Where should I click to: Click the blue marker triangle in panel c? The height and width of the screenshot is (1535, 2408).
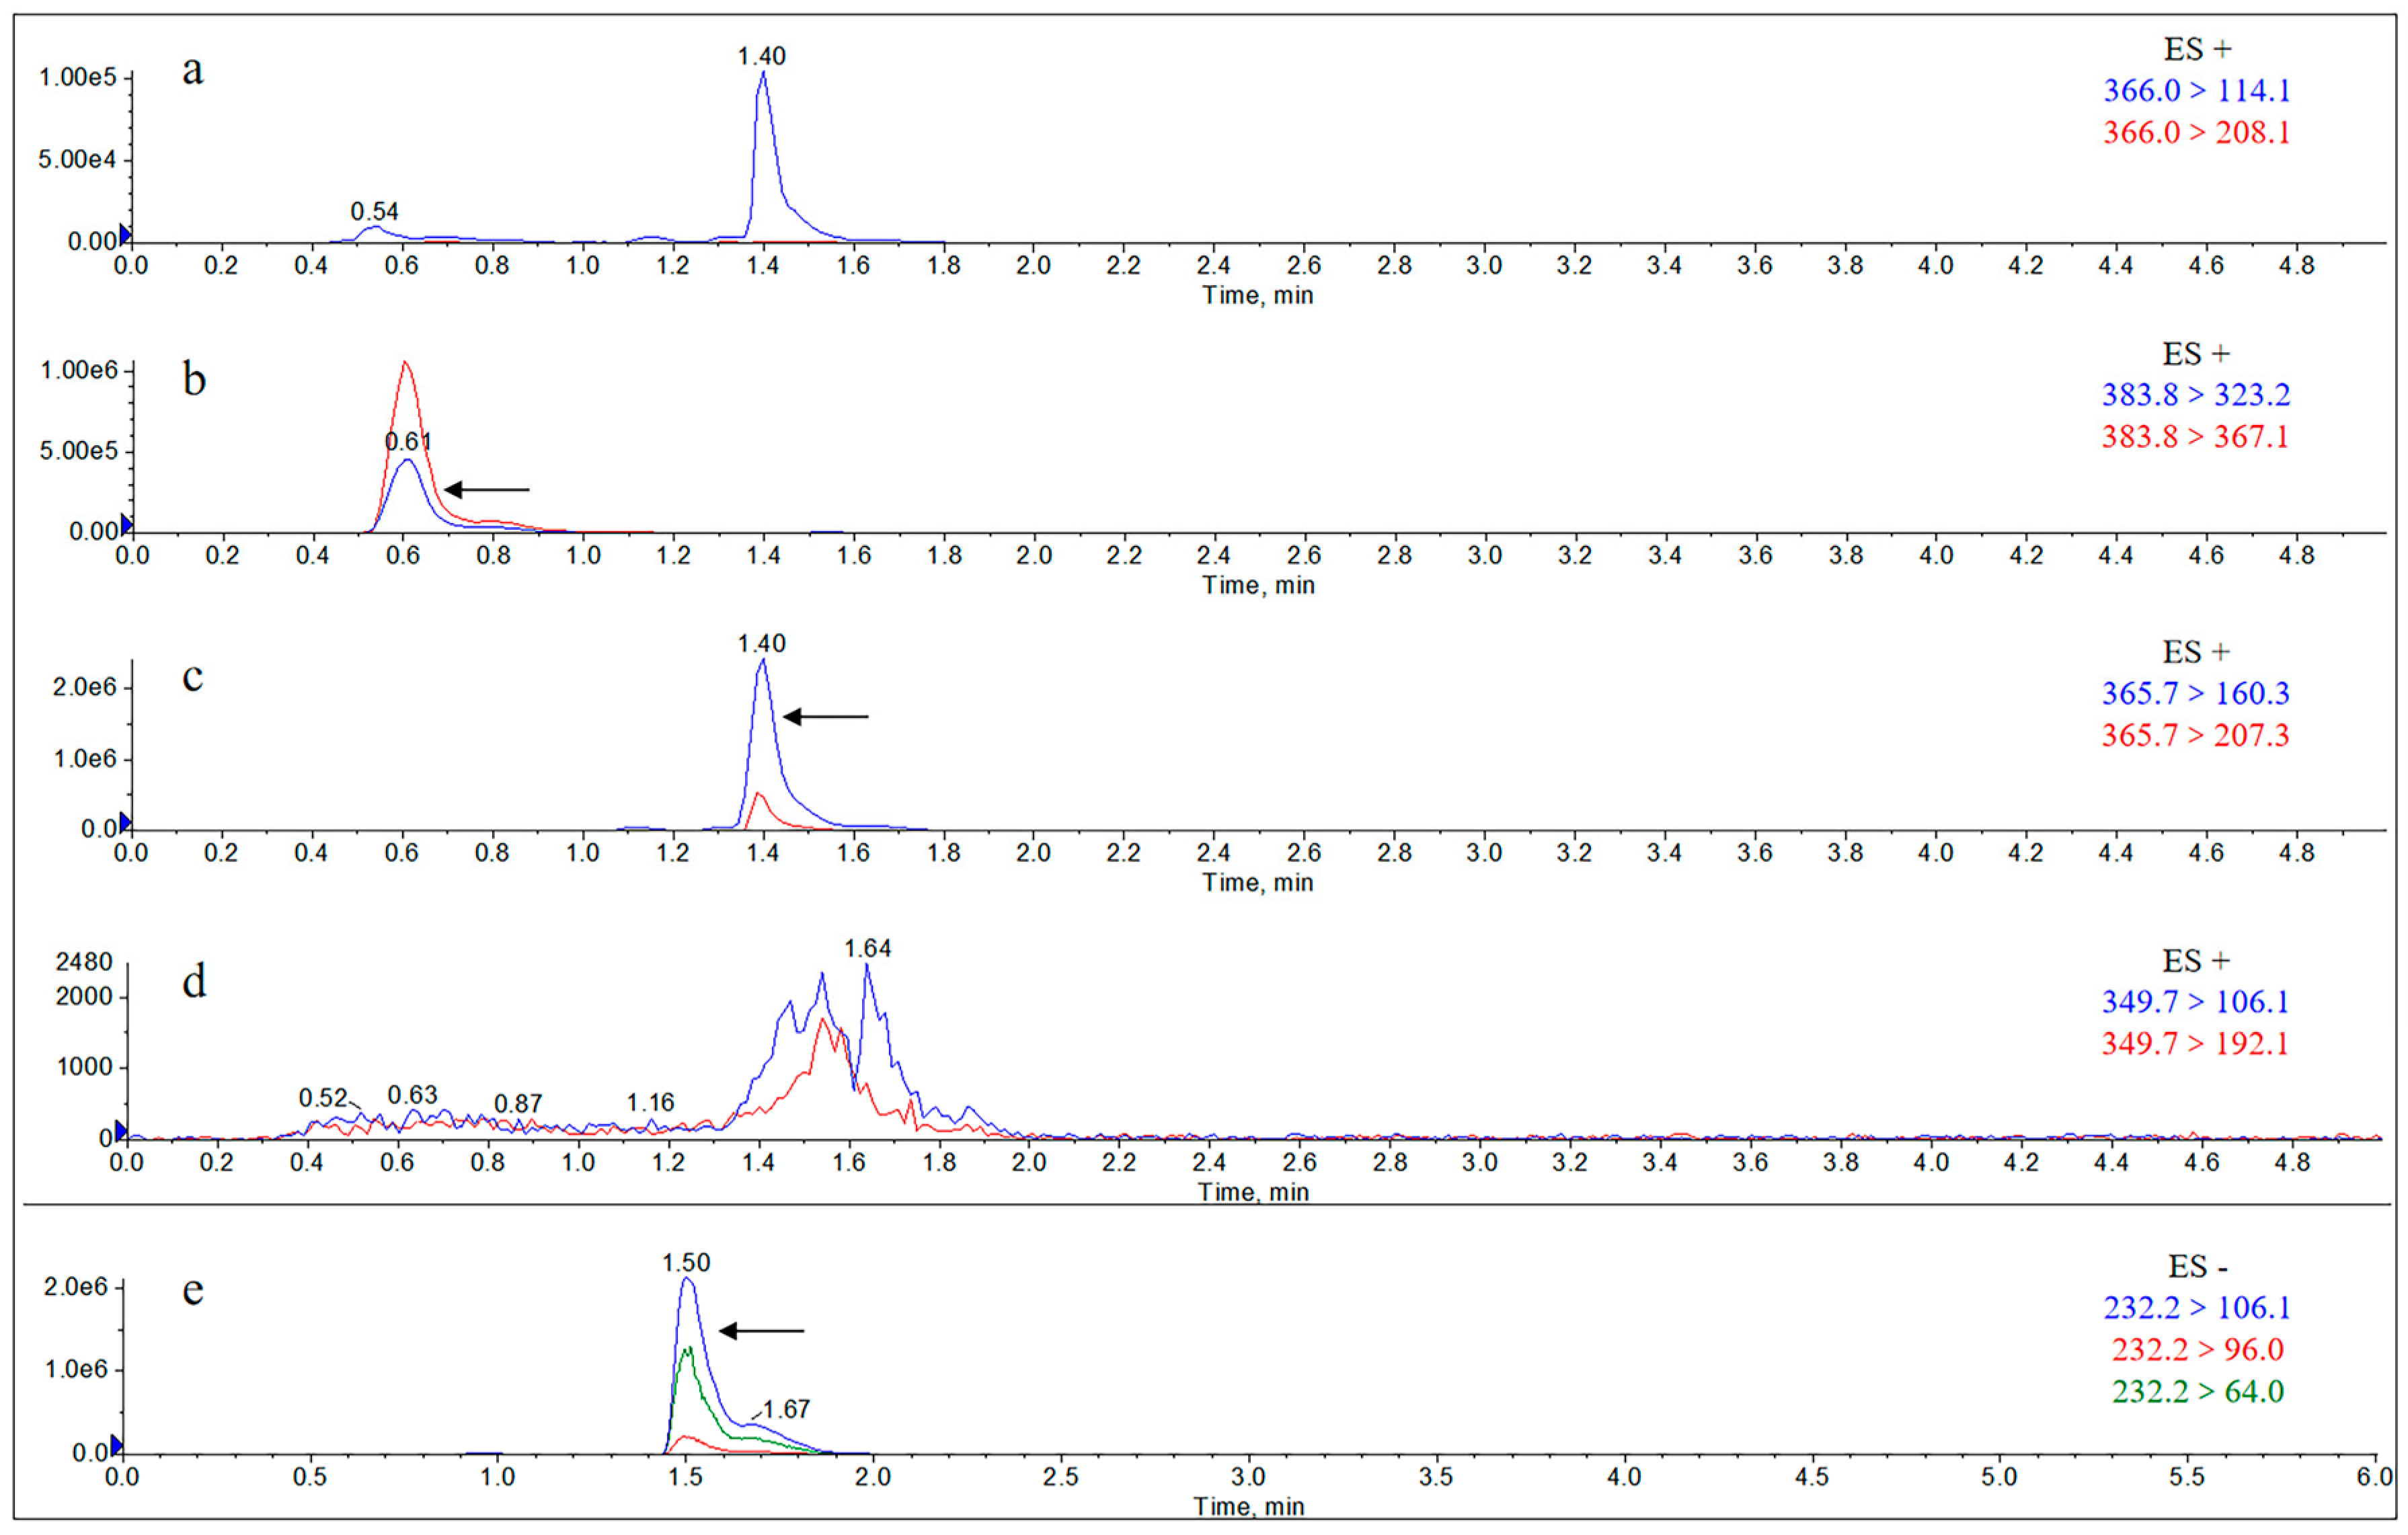125,822
